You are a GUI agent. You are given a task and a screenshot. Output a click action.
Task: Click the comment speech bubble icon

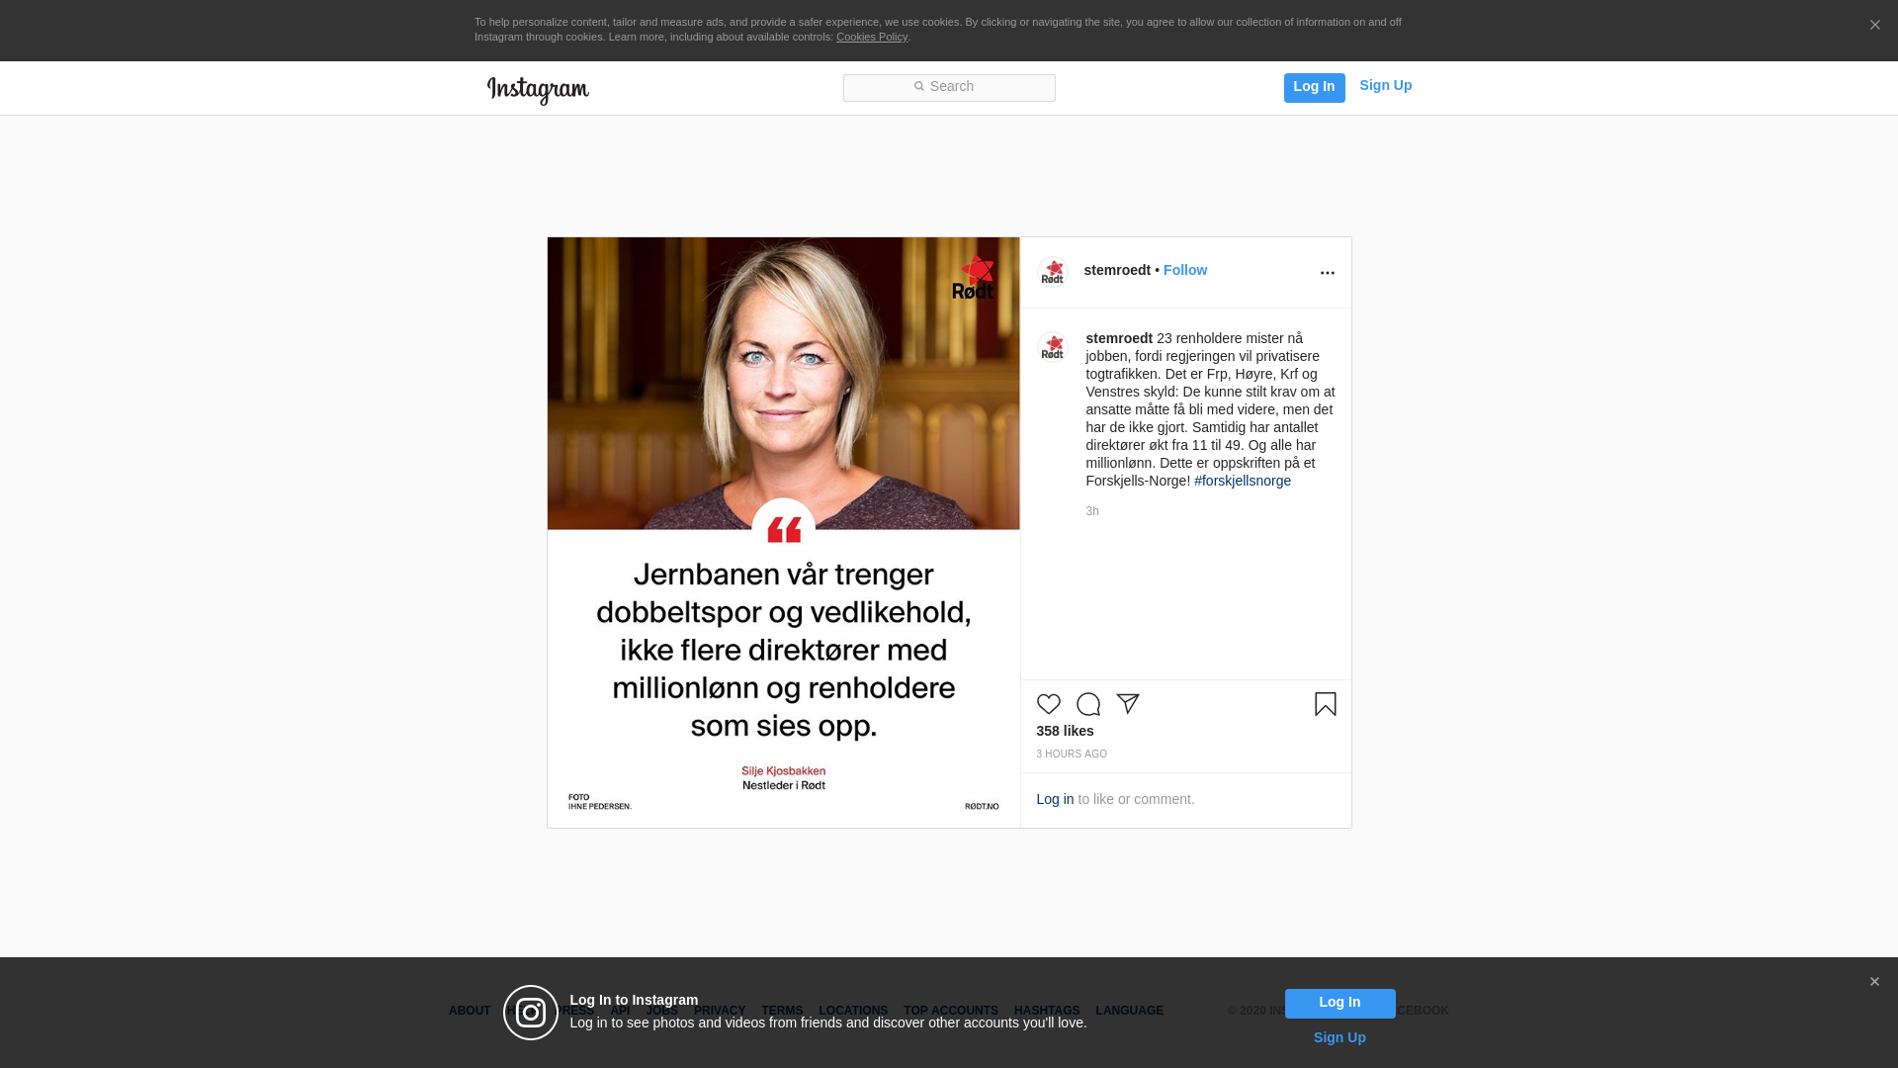[1088, 704]
